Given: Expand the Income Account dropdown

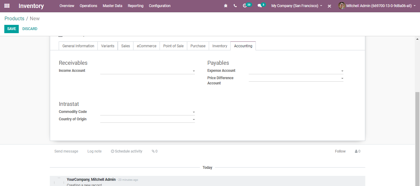Looking at the screenshot, I should click(194, 71).
